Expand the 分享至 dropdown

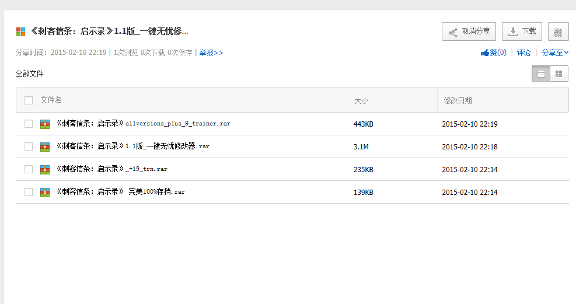pos(555,53)
